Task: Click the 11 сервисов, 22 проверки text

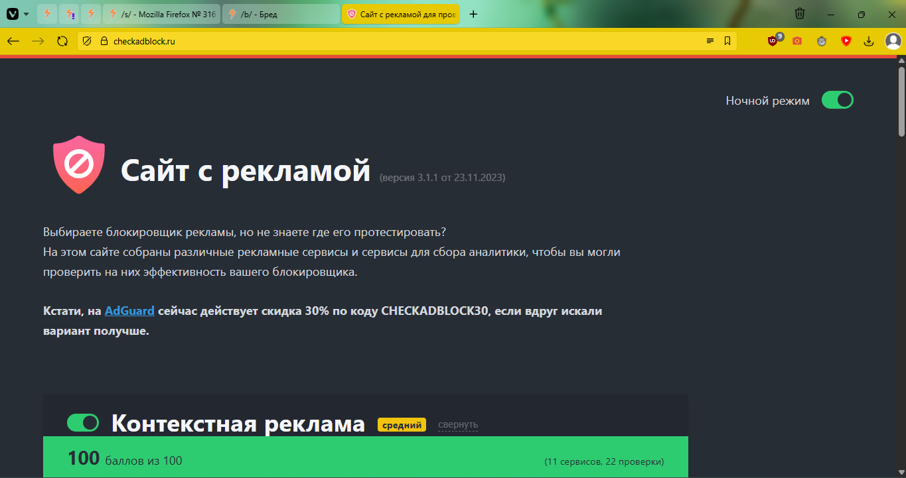Action: 604,461
